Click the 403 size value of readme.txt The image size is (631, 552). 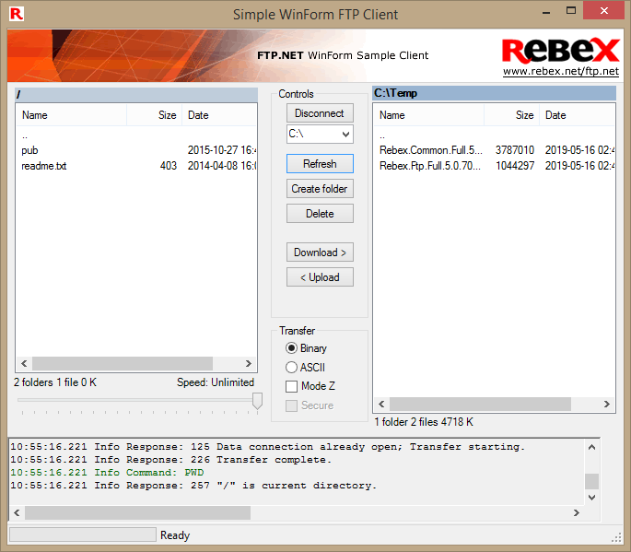(x=169, y=166)
